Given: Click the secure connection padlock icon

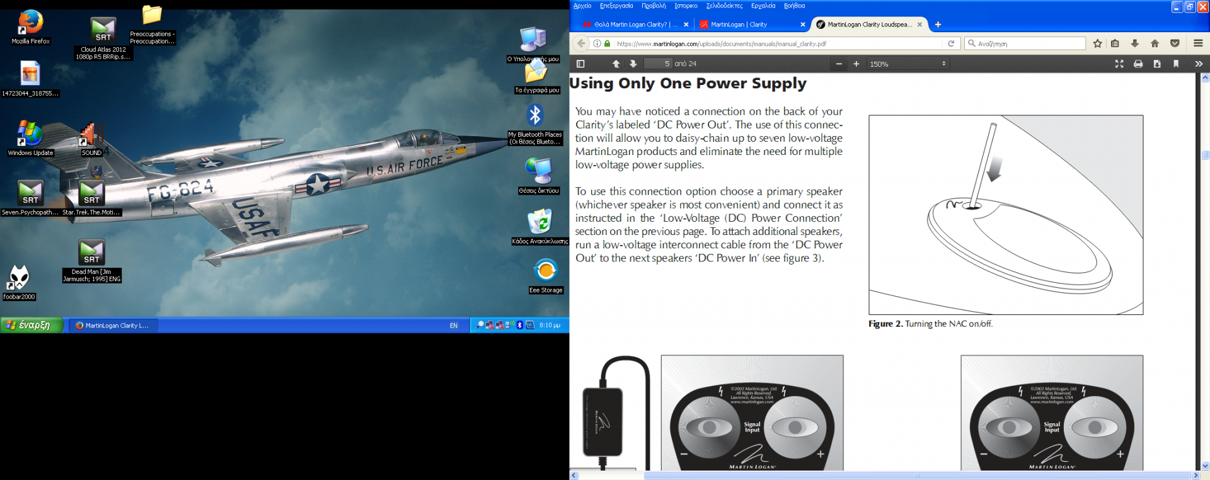Looking at the screenshot, I should click(x=608, y=43).
